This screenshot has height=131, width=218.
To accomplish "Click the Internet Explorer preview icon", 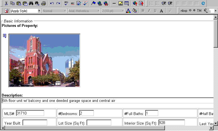I will click(x=203, y=3).
